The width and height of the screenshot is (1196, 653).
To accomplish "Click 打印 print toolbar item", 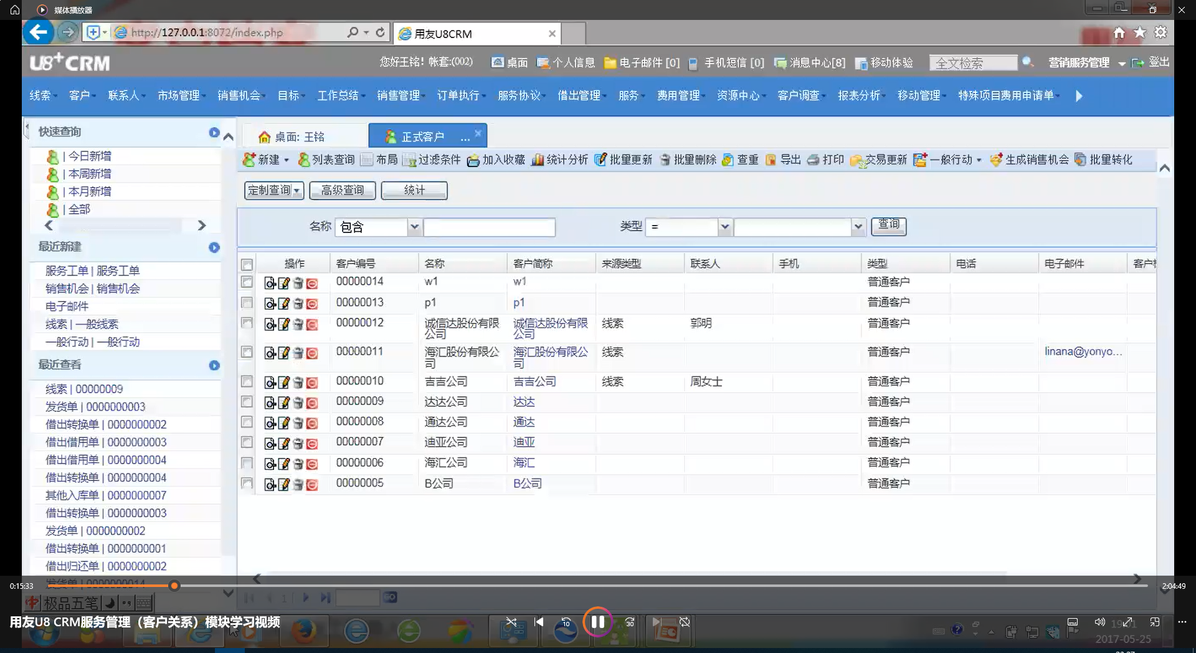I will pos(825,160).
